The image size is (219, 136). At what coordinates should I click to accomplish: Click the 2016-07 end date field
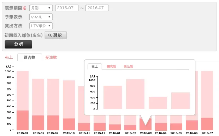point(97,8)
